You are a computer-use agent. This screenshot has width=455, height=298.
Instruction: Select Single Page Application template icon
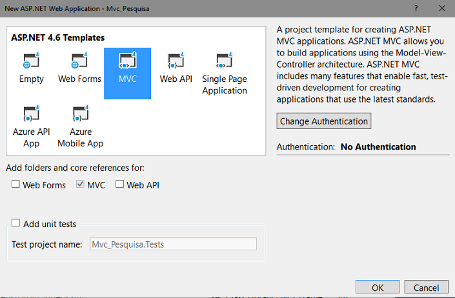click(224, 60)
